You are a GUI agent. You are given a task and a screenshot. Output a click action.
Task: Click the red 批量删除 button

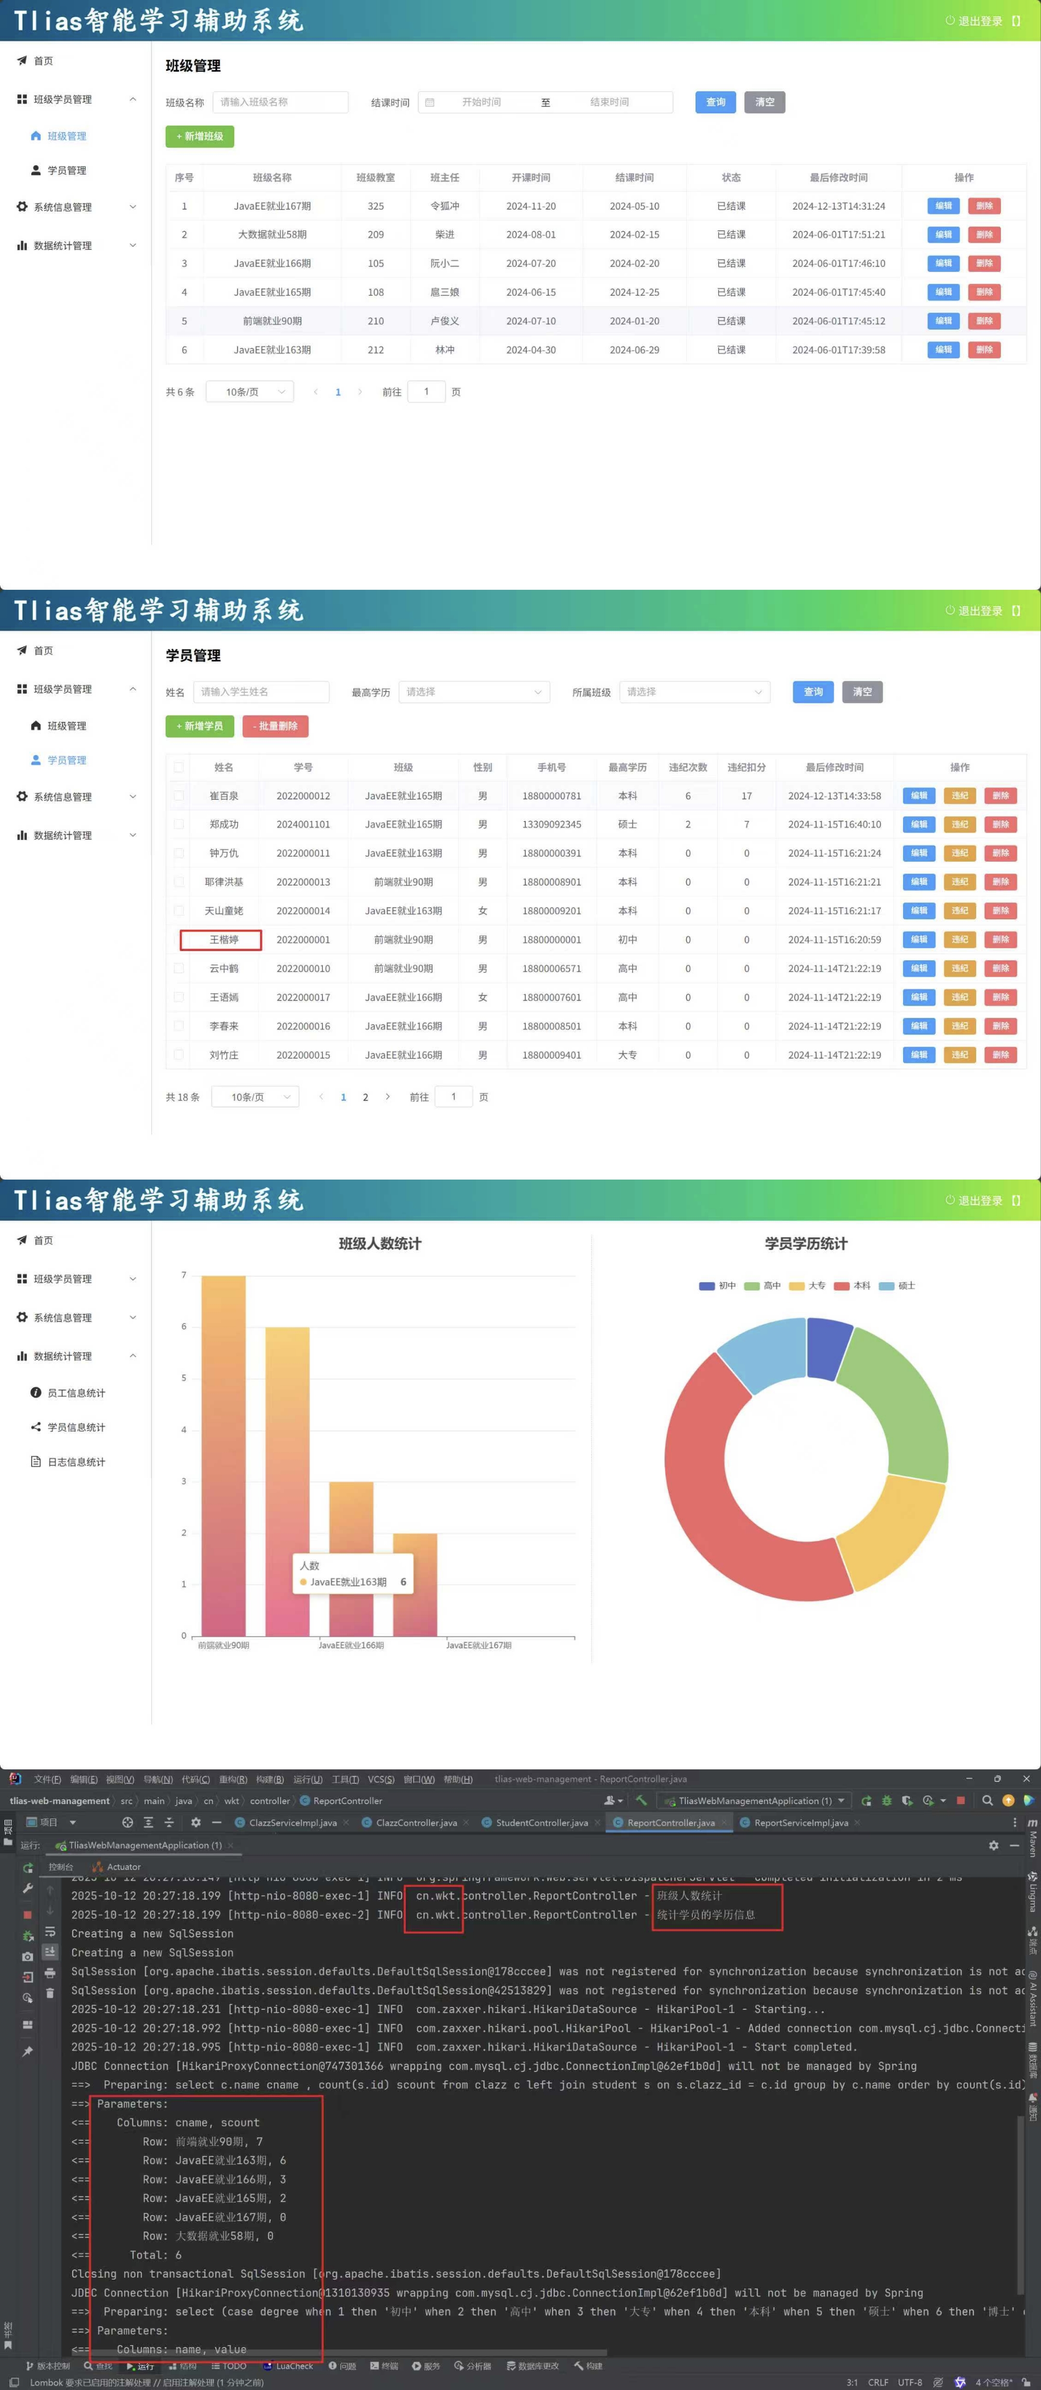point(275,726)
